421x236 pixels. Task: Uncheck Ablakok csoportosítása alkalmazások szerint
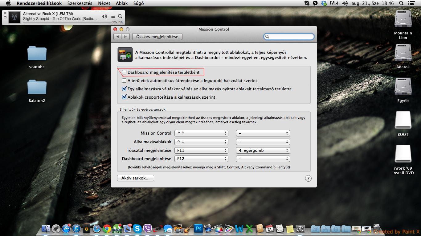pyautogui.click(x=124, y=97)
